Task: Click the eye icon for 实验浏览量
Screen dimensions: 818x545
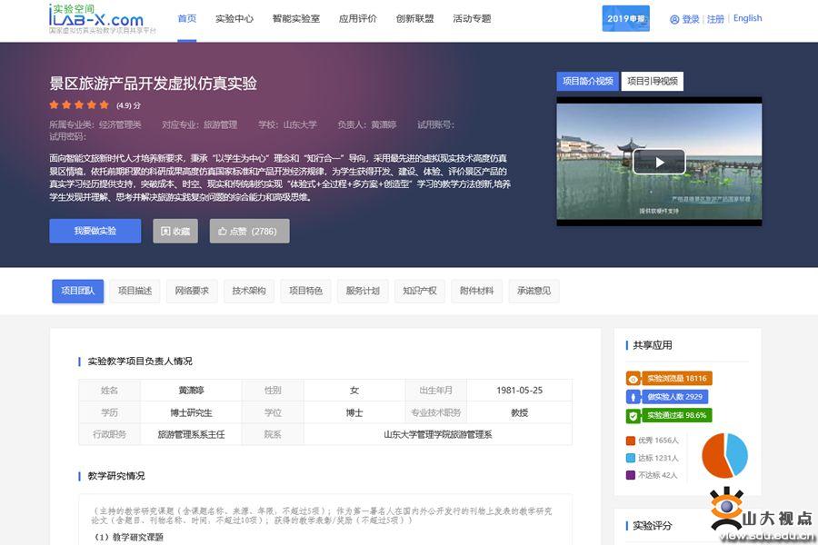Action: [633, 378]
